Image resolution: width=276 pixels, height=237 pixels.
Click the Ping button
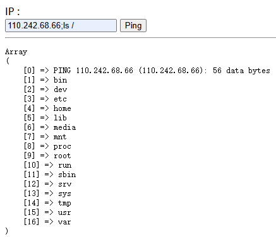(133, 26)
